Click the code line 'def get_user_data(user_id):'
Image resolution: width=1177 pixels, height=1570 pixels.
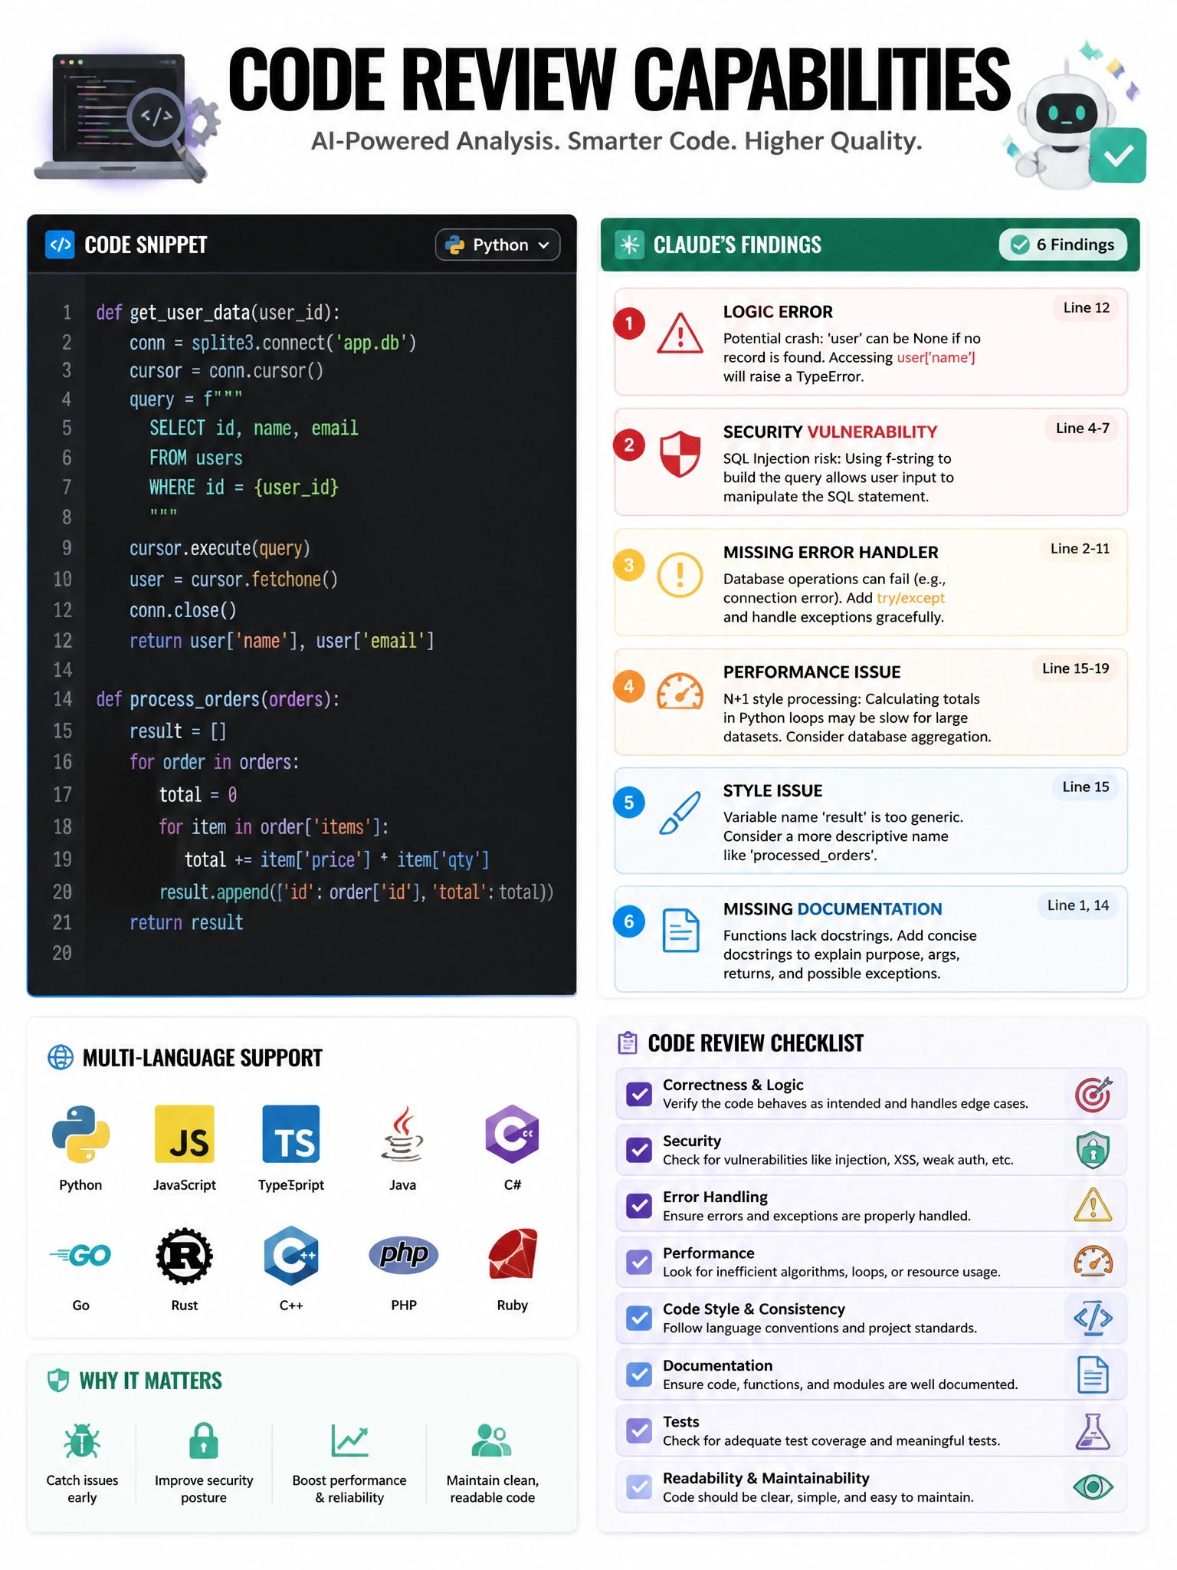pyautogui.click(x=218, y=313)
